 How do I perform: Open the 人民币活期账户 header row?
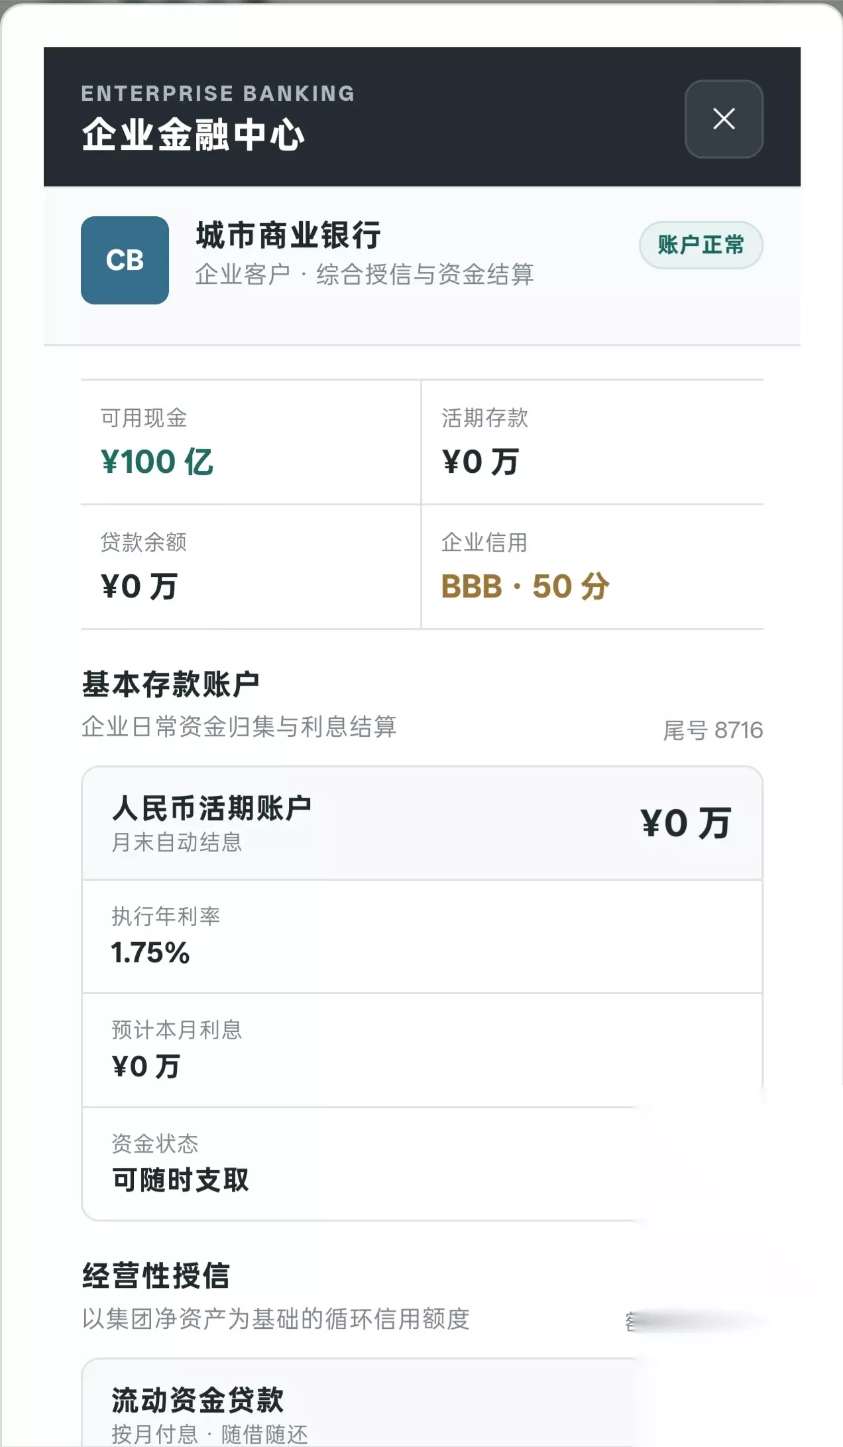[422, 824]
